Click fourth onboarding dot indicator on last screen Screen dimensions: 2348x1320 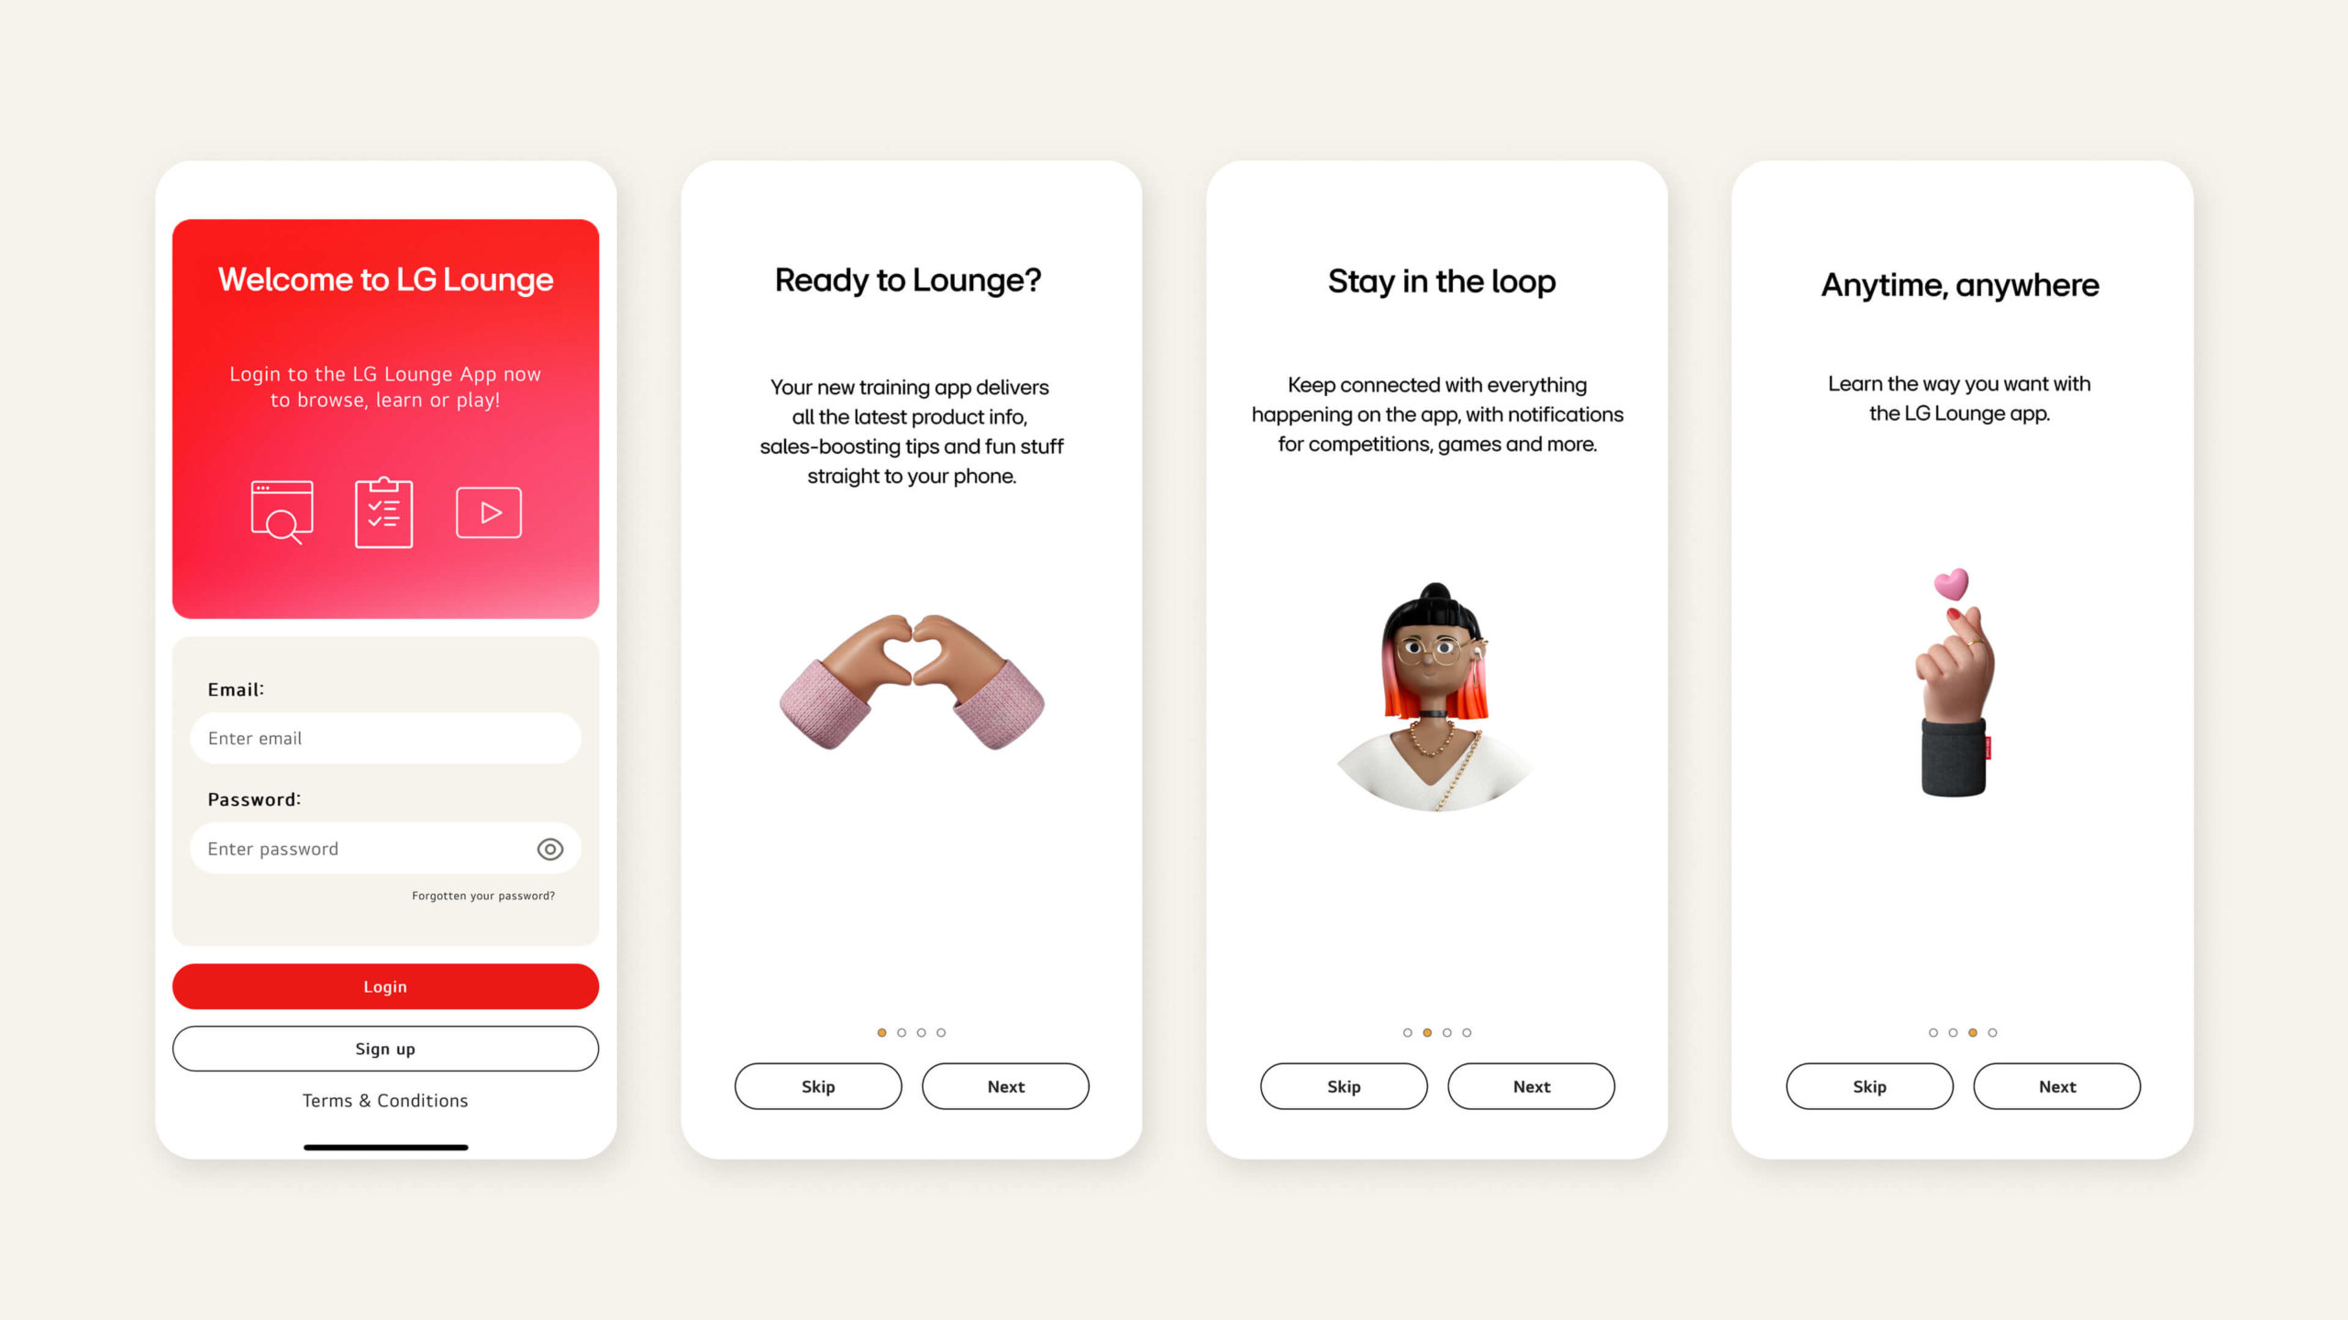point(1993,1031)
